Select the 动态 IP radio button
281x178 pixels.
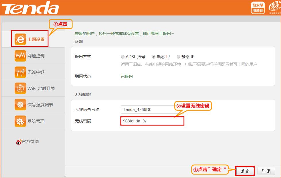tap(154, 57)
